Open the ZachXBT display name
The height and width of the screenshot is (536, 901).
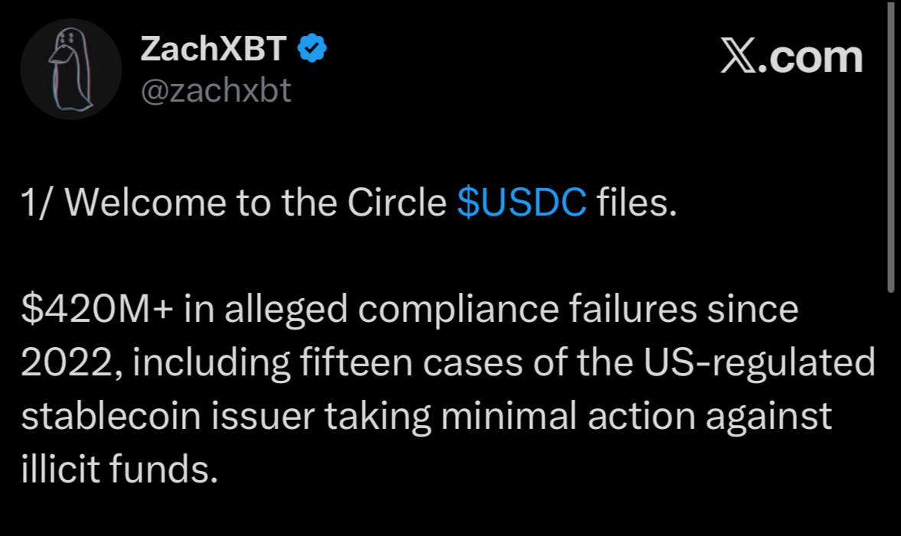213,50
